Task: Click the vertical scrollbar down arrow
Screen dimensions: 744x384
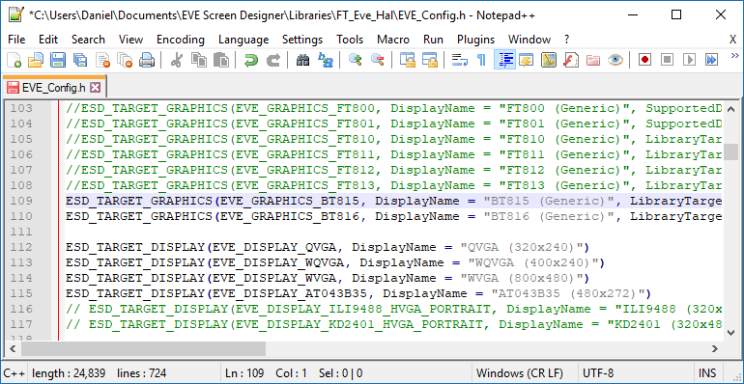Action: point(731,332)
